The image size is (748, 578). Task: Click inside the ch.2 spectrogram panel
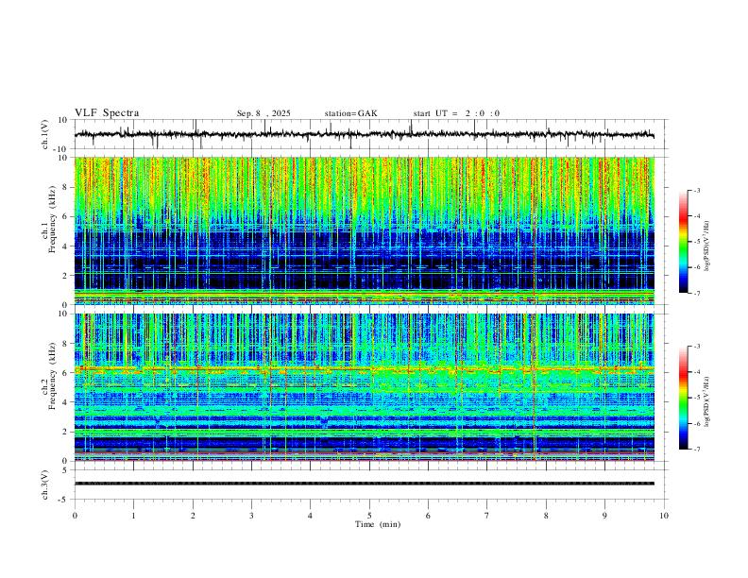coord(365,387)
